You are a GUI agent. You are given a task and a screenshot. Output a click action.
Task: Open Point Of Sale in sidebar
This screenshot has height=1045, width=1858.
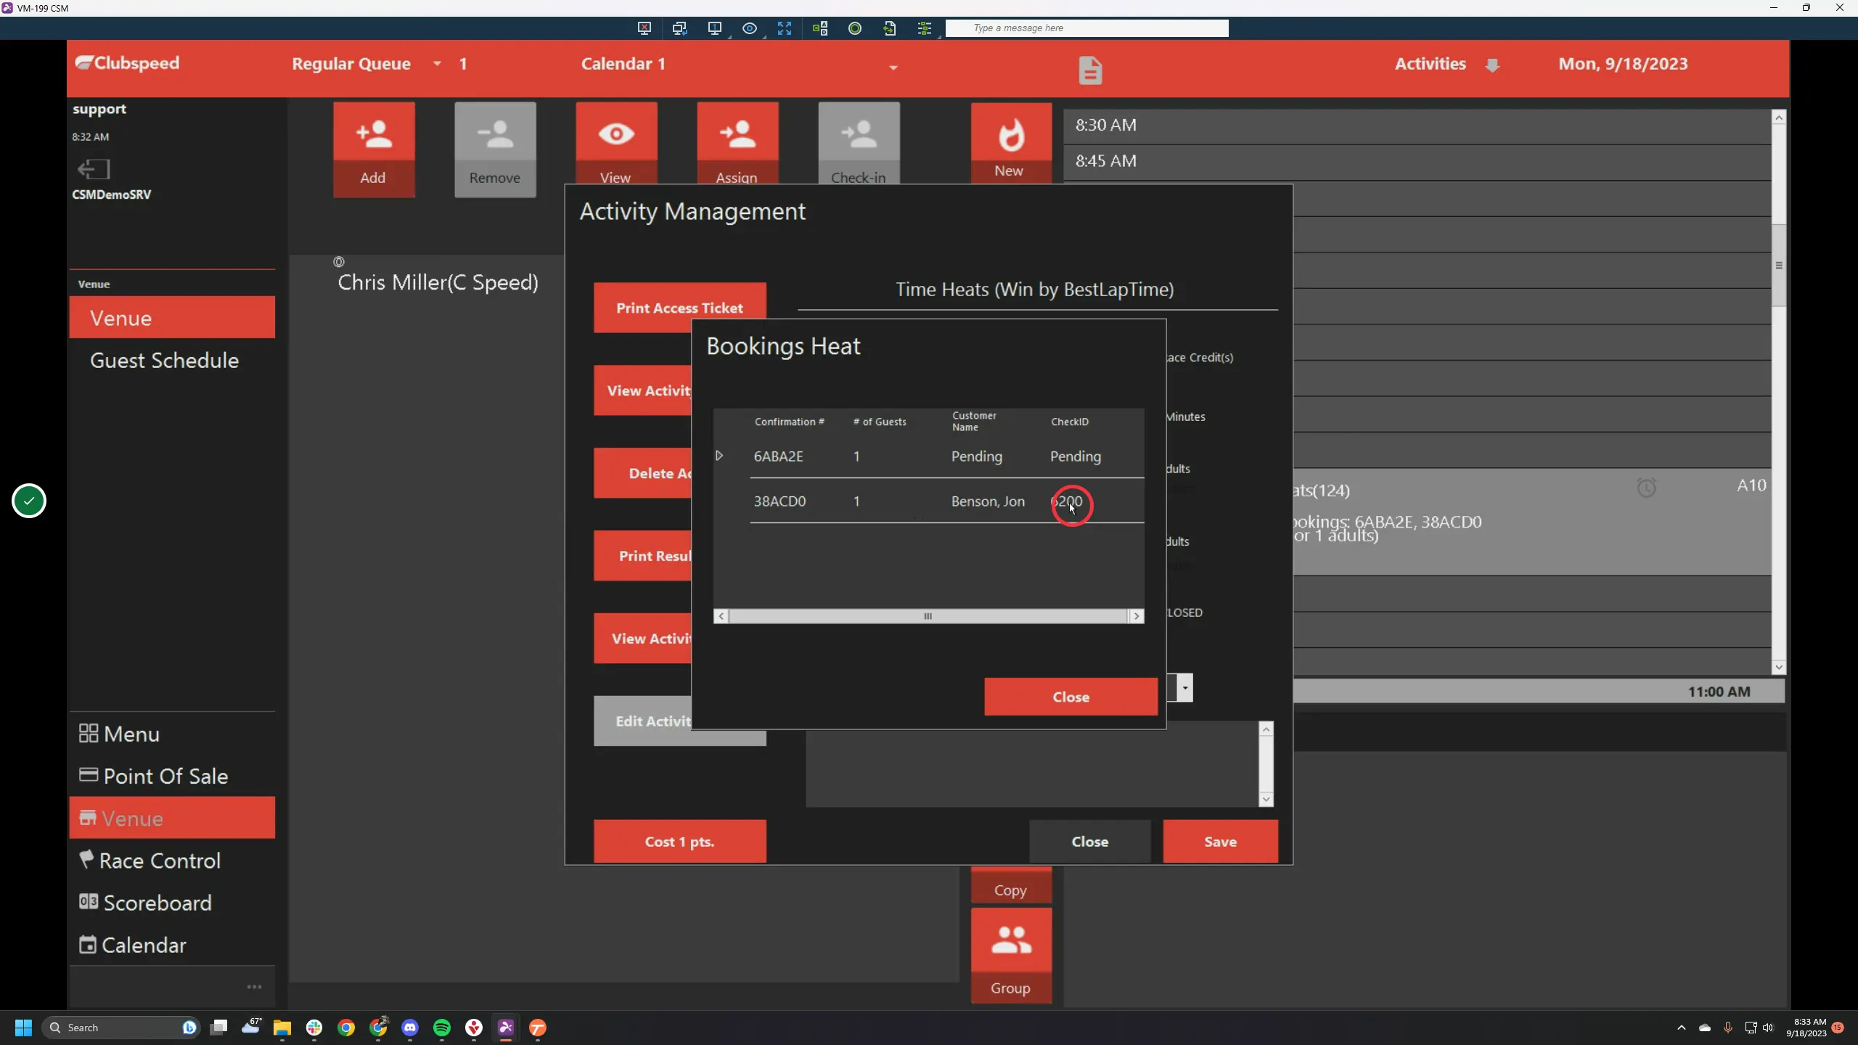(172, 776)
